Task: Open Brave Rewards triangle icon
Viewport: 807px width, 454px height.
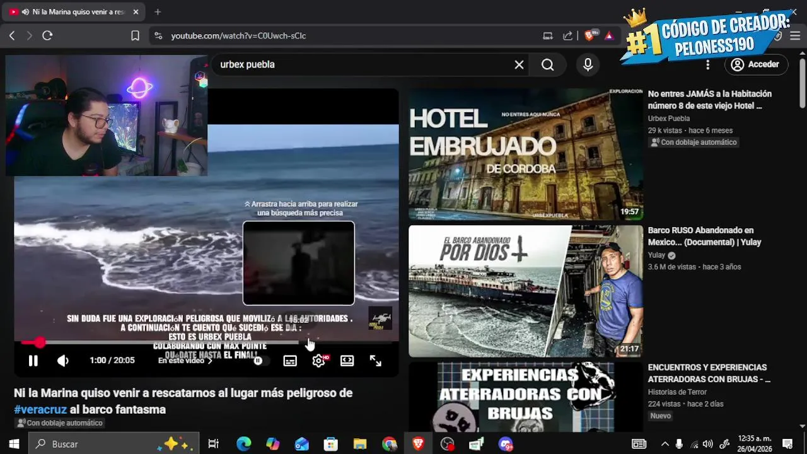Action: 609,36
